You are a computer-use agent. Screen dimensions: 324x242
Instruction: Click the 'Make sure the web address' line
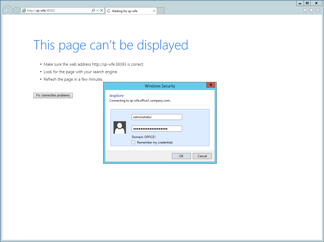tap(94, 64)
